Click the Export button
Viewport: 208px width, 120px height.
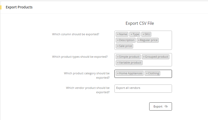(x=158, y=106)
